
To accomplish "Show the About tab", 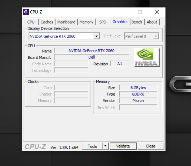I will [152, 22].
